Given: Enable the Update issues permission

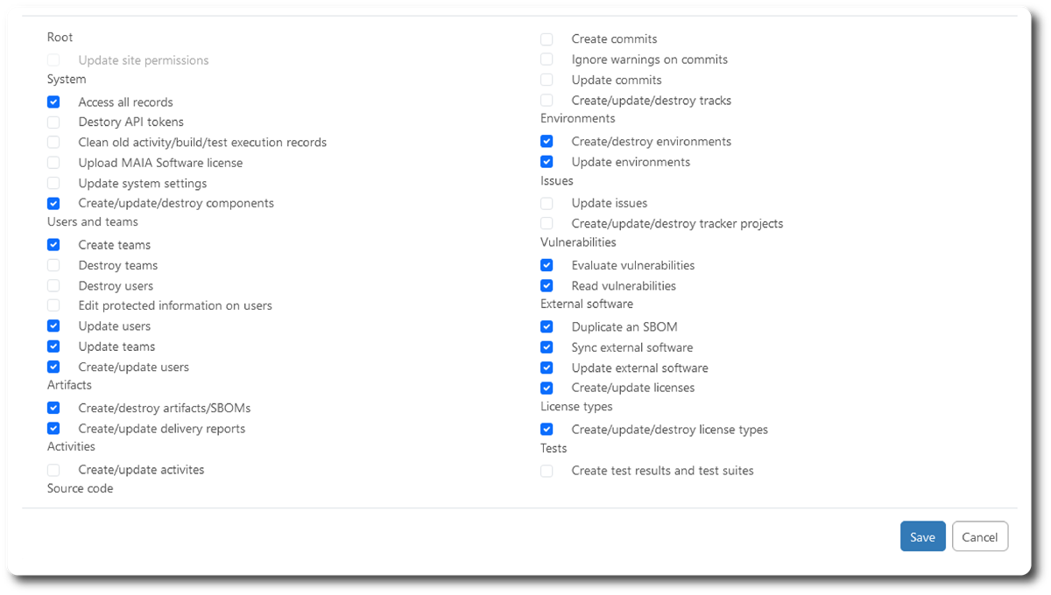Looking at the screenshot, I should click(x=547, y=204).
